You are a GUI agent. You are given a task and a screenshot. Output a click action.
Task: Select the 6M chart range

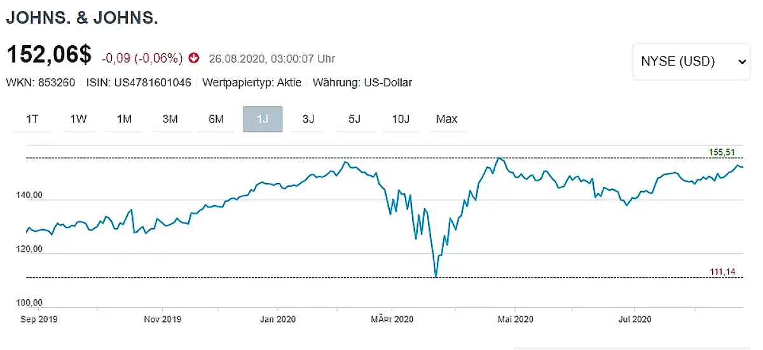tap(216, 119)
